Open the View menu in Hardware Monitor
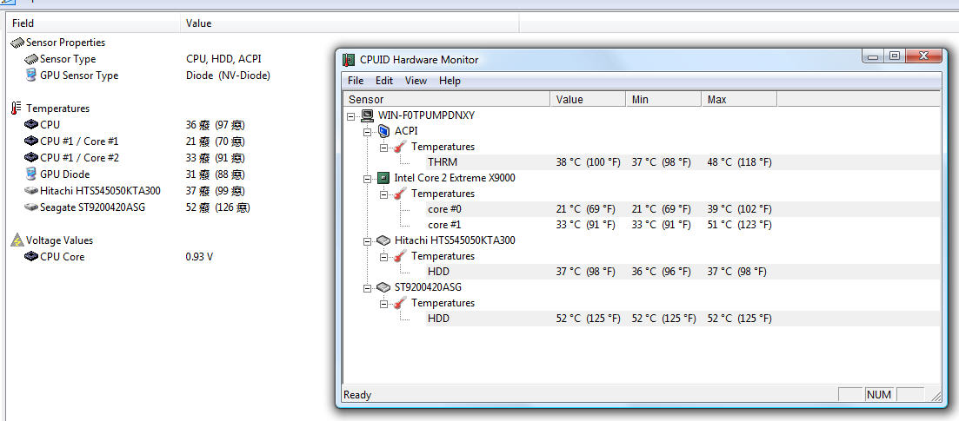The height and width of the screenshot is (421, 959). (x=416, y=81)
